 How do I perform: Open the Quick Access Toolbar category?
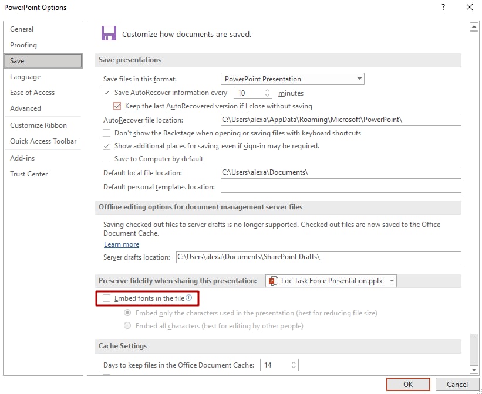(x=43, y=141)
